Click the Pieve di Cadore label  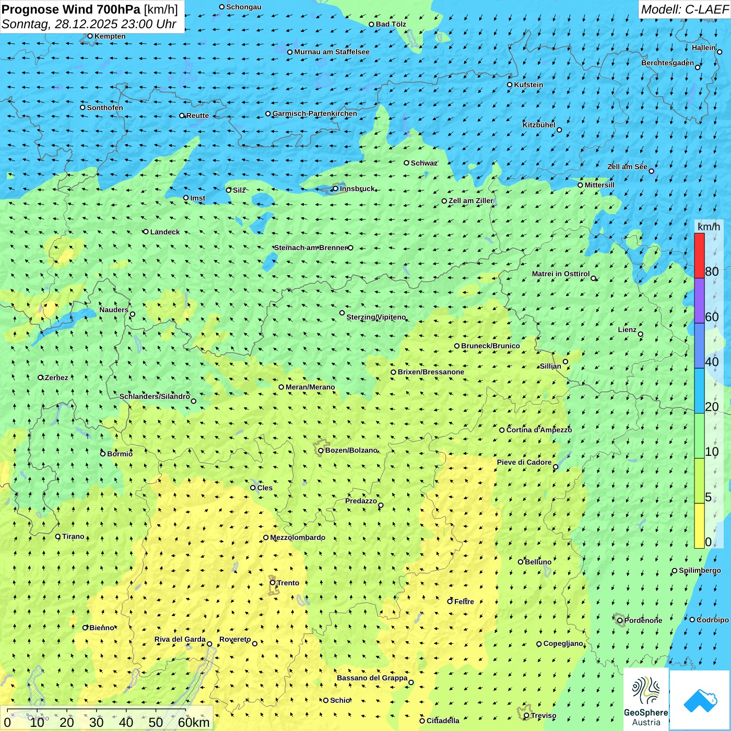click(524, 462)
